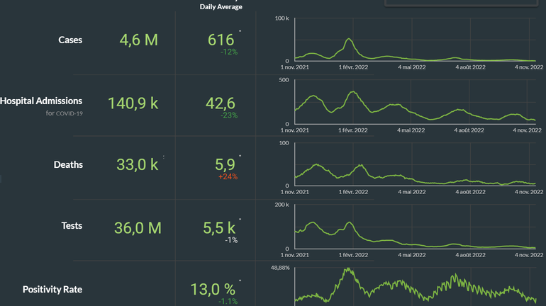The height and width of the screenshot is (306, 546).
Task: Click the Deaths trend chart line
Action: pos(361,166)
